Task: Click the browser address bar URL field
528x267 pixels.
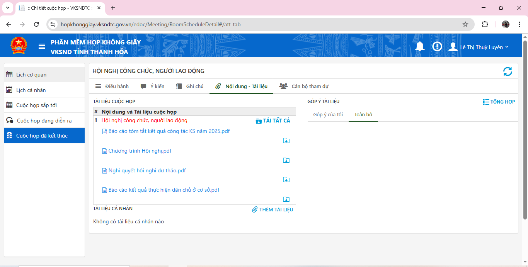Action: tap(255, 24)
